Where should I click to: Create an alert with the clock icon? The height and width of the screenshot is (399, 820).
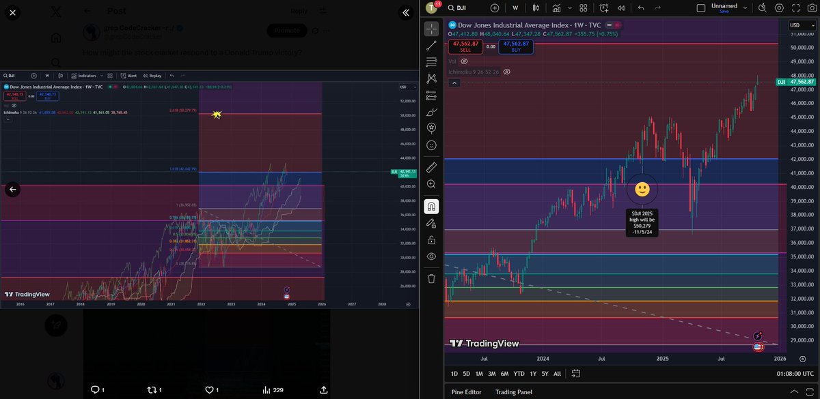[x=604, y=8]
